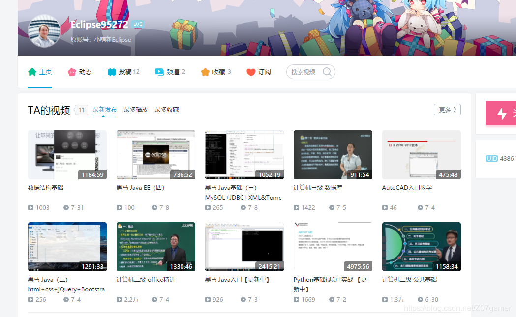Click the play count icon beside 926
516x317 pixels.
point(208,300)
